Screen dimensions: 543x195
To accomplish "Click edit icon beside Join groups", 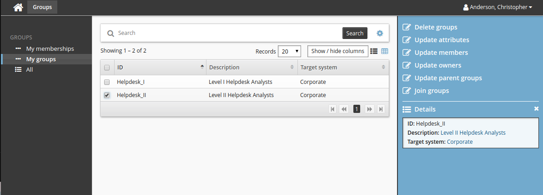I will [x=407, y=91].
